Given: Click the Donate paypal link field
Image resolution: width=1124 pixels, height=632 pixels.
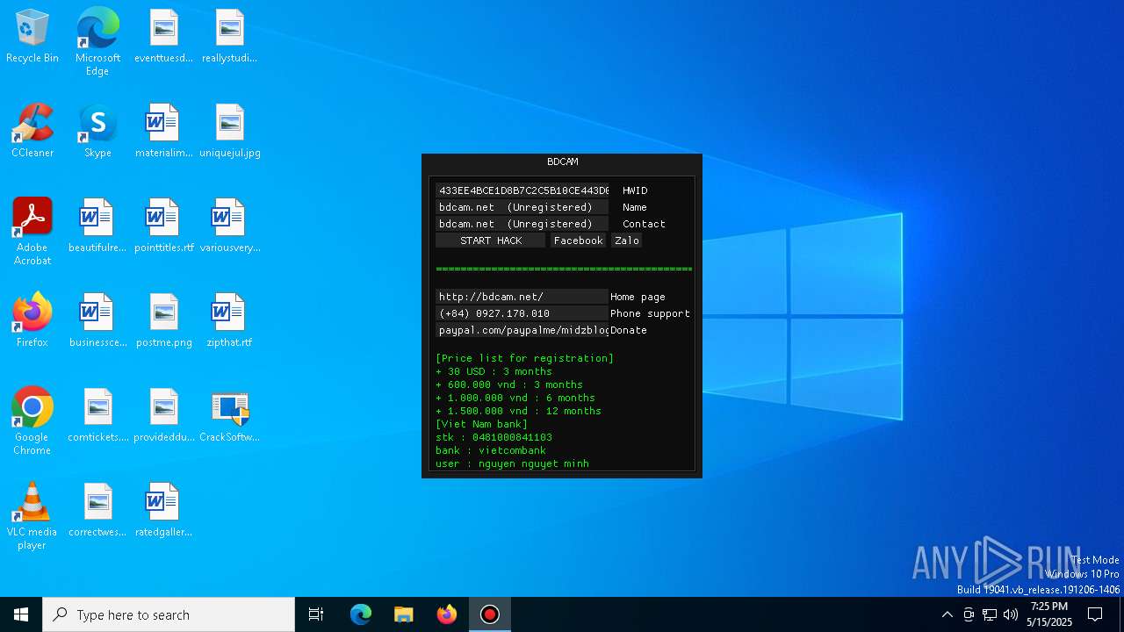Looking at the screenshot, I should tap(522, 330).
